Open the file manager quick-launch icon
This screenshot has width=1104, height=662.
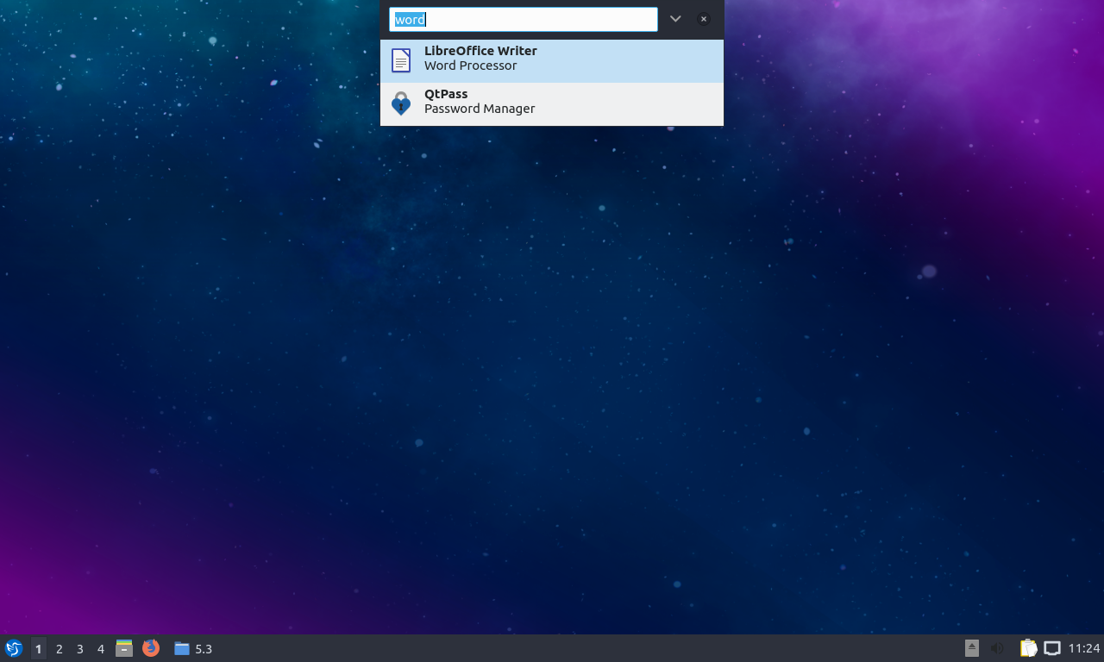[x=124, y=648]
